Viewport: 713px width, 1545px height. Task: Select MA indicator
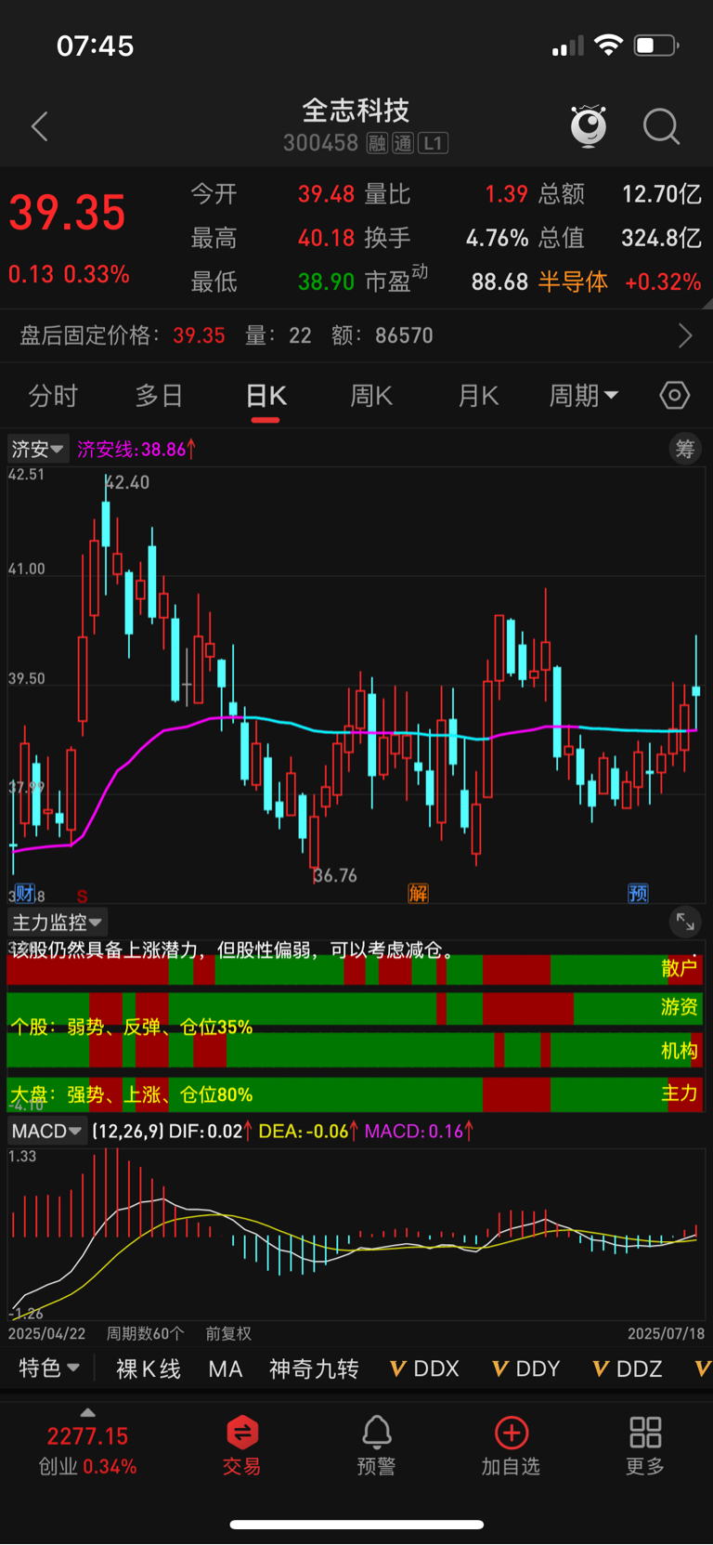pyautogui.click(x=226, y=1368)
